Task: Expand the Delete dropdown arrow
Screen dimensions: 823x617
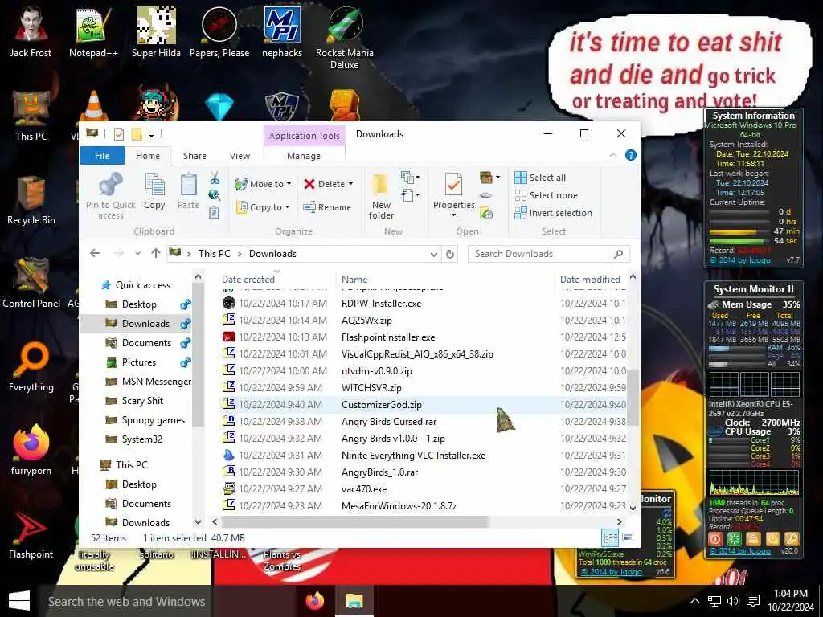Action: pyautogui.click(x=350, y=184)
